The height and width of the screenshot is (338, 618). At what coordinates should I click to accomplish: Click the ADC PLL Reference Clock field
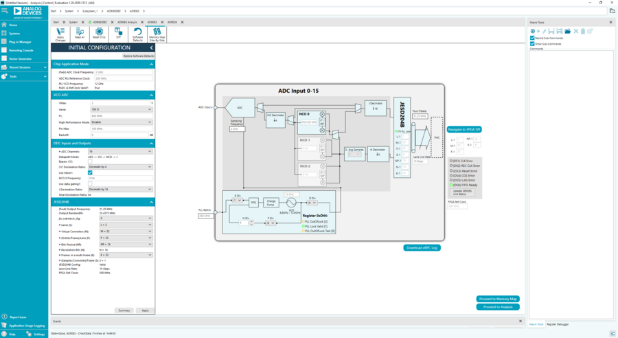[x=124, y=78]
